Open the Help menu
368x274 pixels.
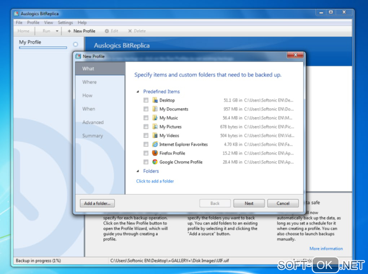[82, 22]
